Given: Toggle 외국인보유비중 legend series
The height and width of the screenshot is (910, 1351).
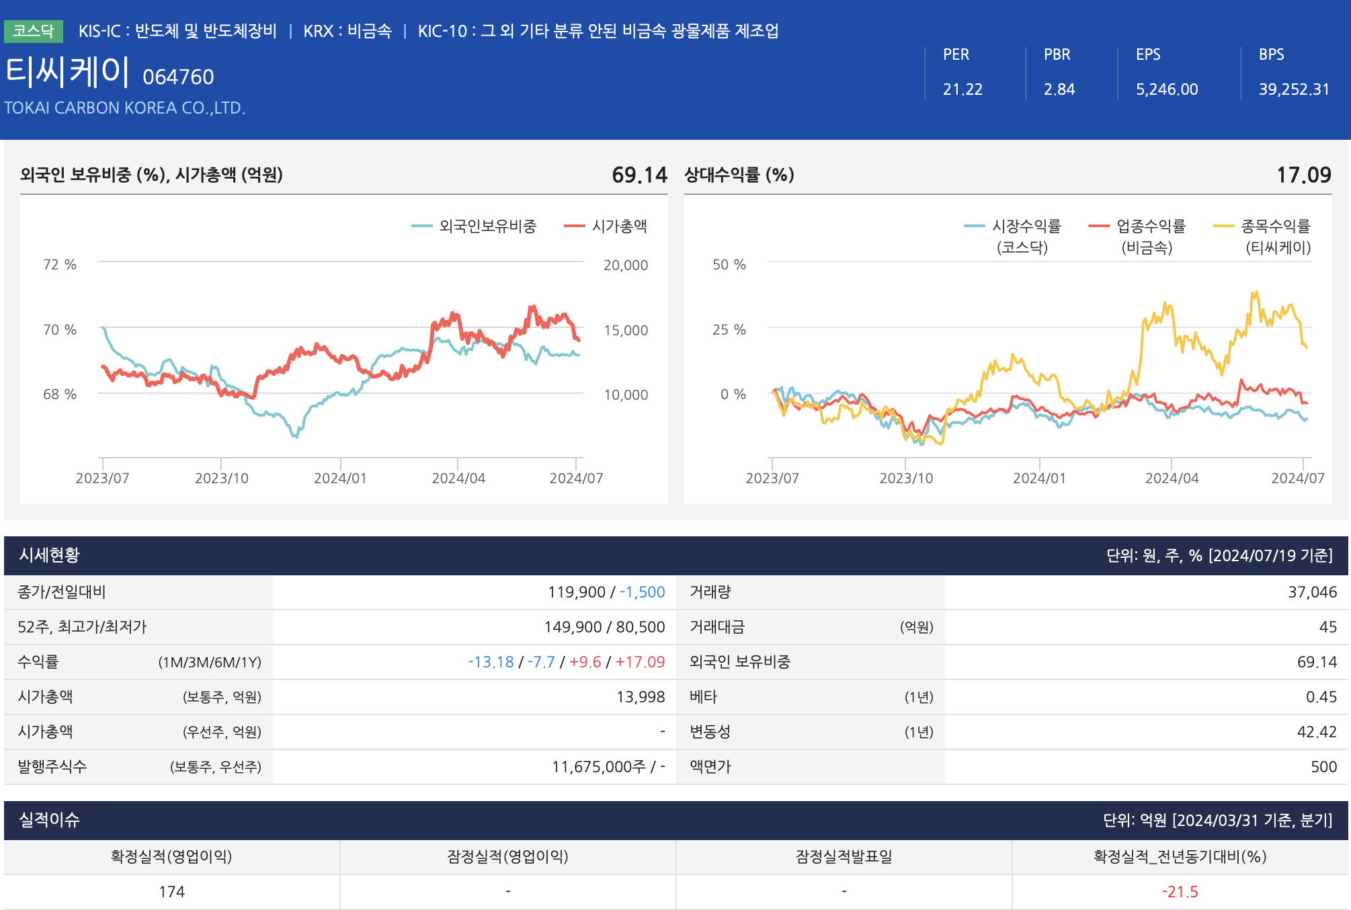Looking at the screenshot, I should (487, 226).
